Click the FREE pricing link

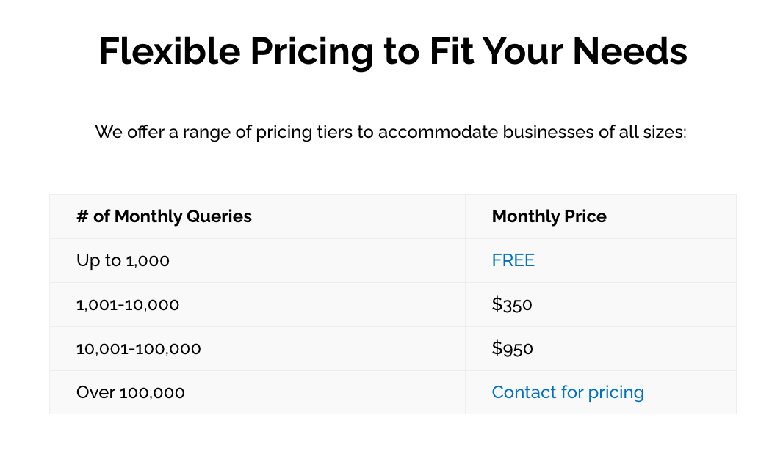coord(513,260)
